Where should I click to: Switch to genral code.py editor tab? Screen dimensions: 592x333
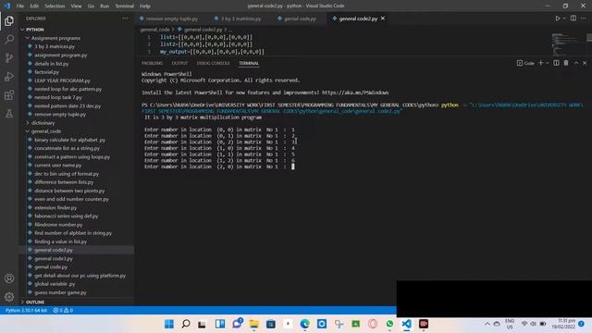[x=297, y=18]
